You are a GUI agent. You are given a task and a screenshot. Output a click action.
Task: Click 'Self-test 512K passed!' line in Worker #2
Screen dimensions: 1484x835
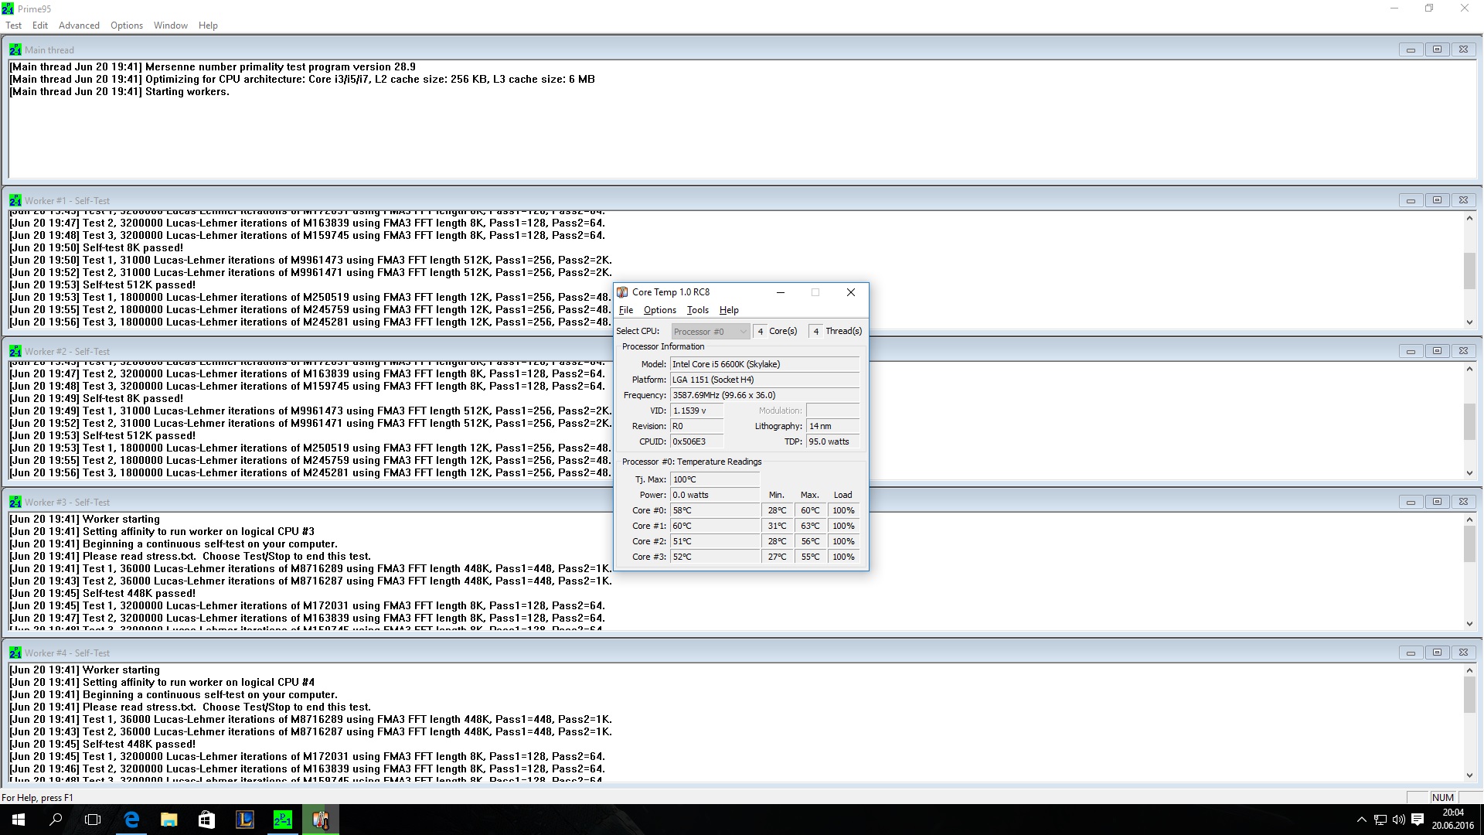[x=103, y=436]
